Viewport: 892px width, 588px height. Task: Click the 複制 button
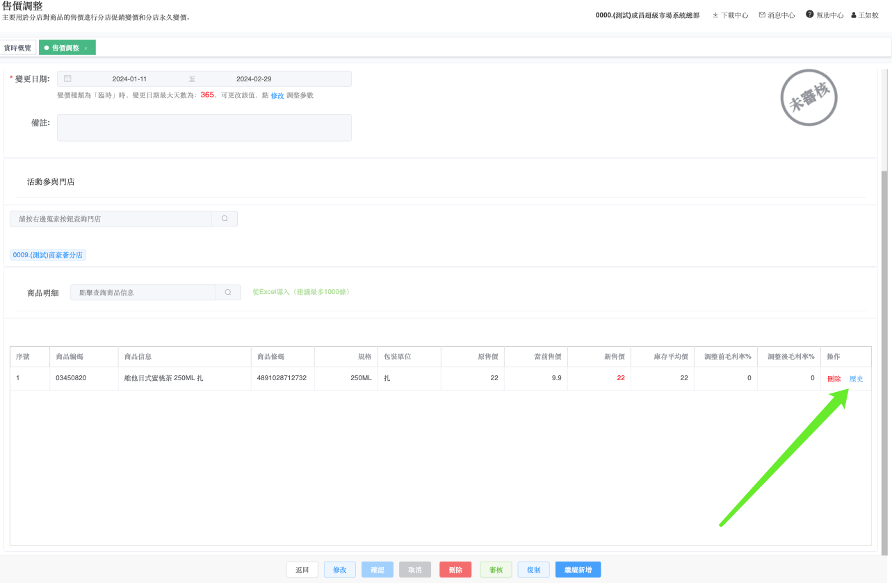point(534,570)
